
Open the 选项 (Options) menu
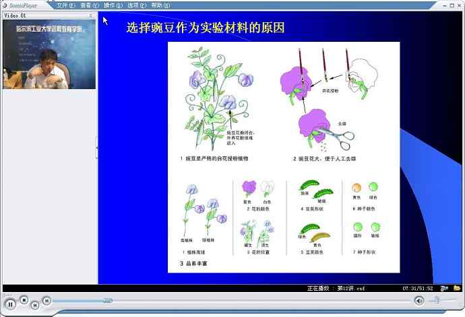pyautogui.click(x=137, y=5)
